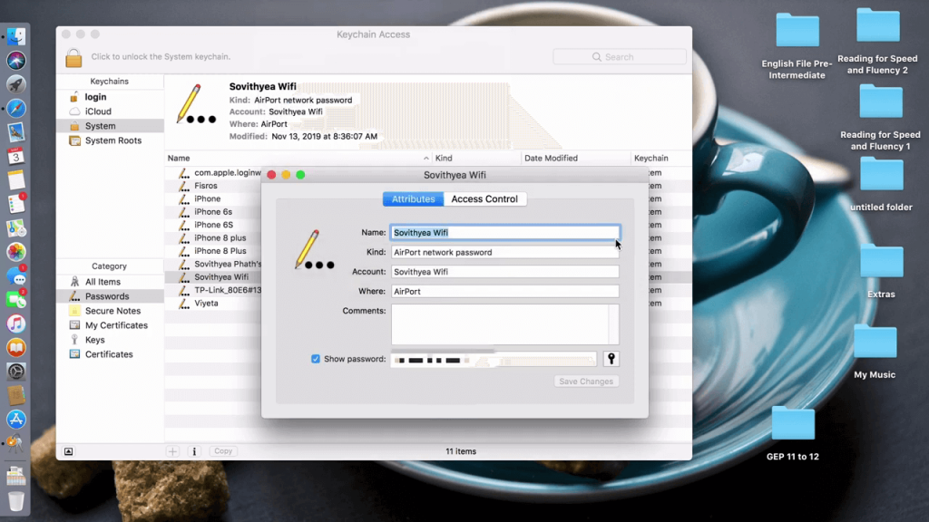Open Launchpad rocket icon in Dock
Image resolution: width=929 pixels, height=522 pixels.
16,84
